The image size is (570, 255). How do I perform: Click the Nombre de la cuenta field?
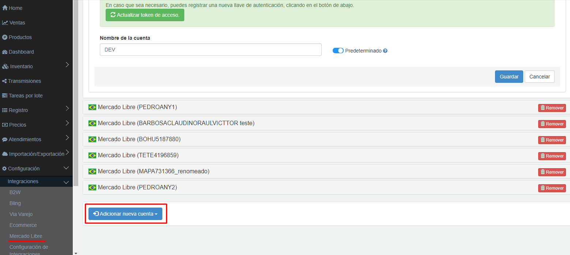coord(211,50)
